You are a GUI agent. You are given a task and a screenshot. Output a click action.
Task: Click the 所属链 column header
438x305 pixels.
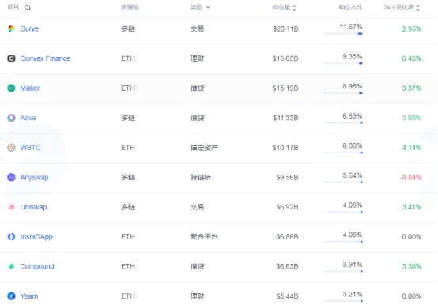130,8
